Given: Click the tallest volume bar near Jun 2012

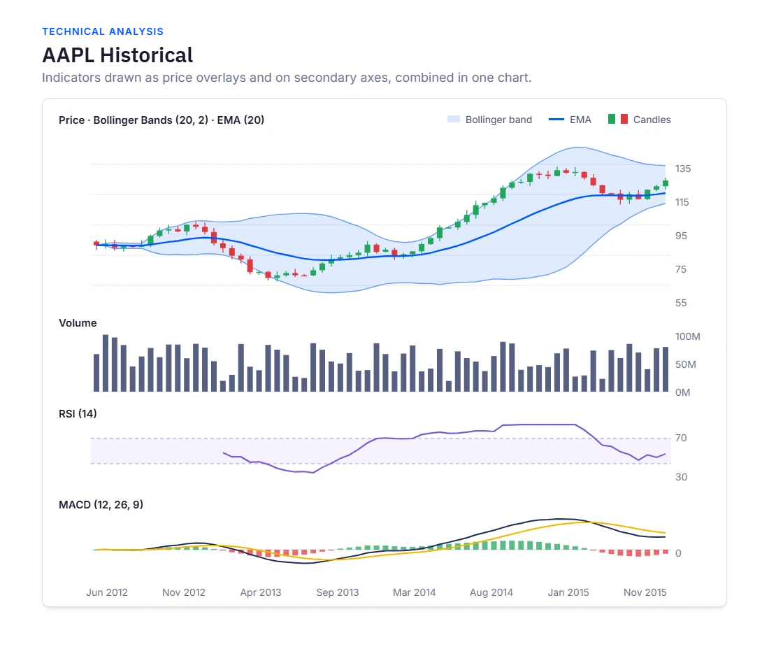Looking at the screenshot, I should pyautogui.click(x=106, y=363).
